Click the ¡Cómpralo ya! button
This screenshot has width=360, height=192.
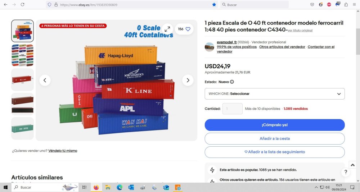pyautogui.click(x=275, y=125)
